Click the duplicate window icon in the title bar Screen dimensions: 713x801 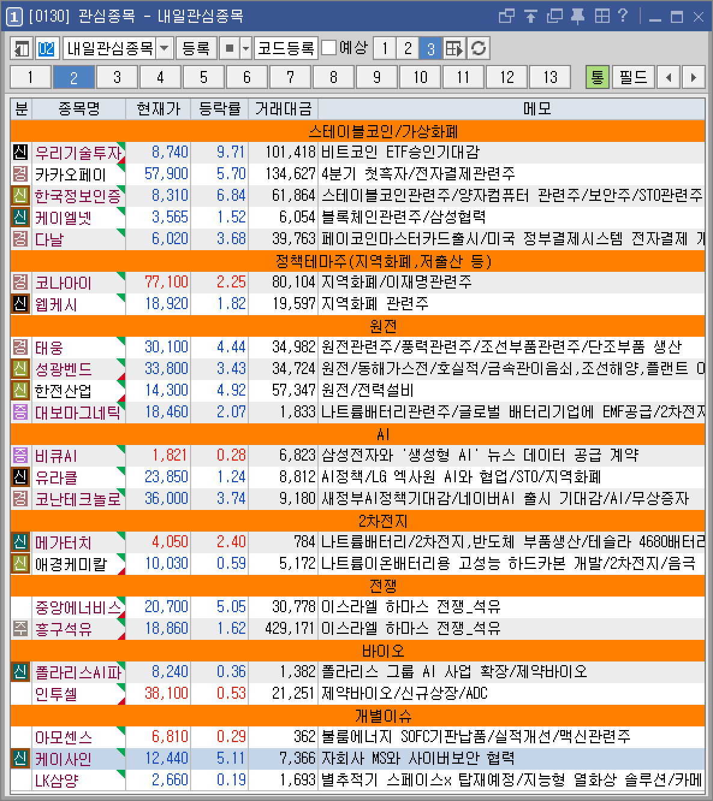(554, 16)
